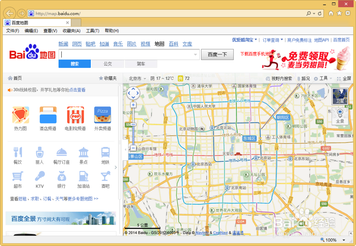Click the 百度首页 homepage link
The height and width of the screenshot is (246, 356).
click(341, 40)
